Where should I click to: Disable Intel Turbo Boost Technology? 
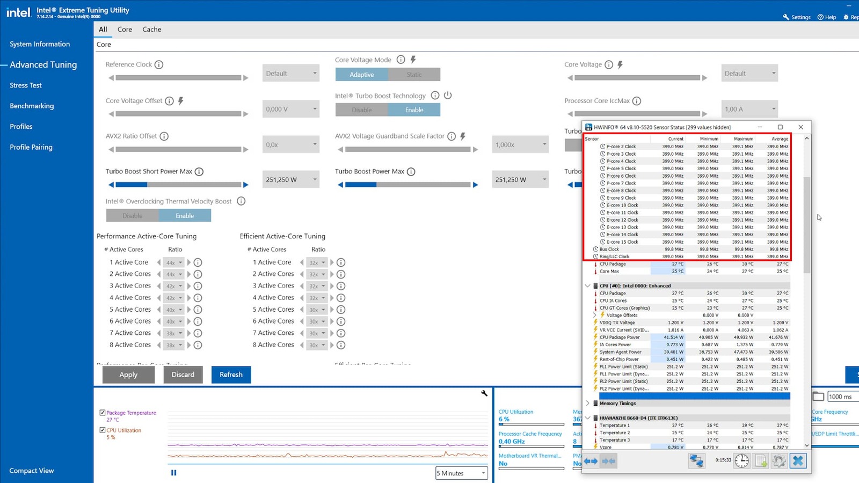(x=362, y=110)
